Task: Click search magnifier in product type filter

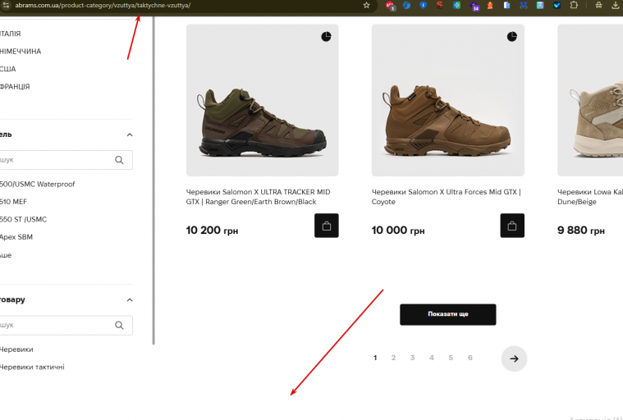Action: [119, 325]
